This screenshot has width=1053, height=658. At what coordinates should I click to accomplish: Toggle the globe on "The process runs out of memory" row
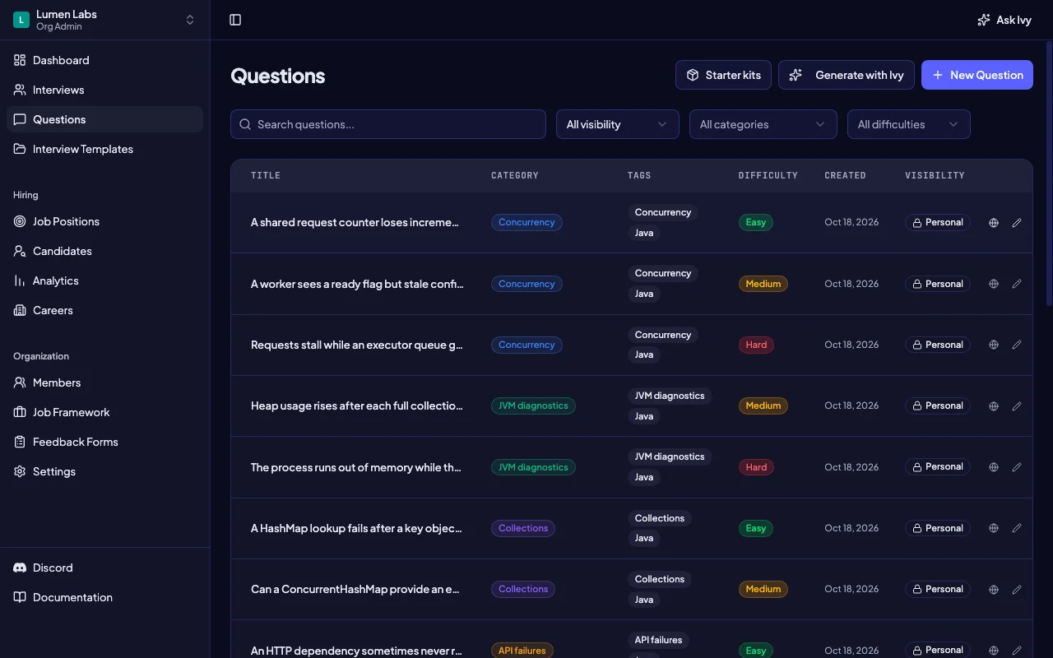(x=994, y=467)
